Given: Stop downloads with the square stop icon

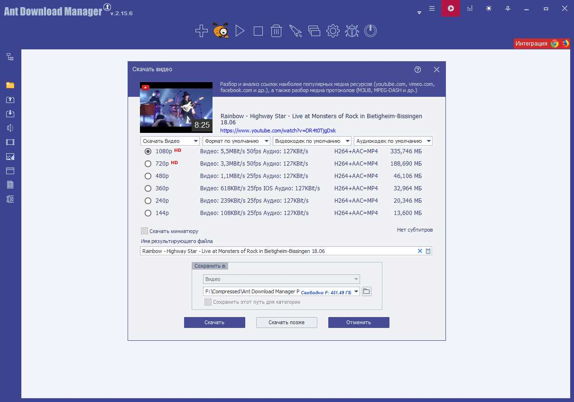Looking at the screenshot, I should 258,31.
